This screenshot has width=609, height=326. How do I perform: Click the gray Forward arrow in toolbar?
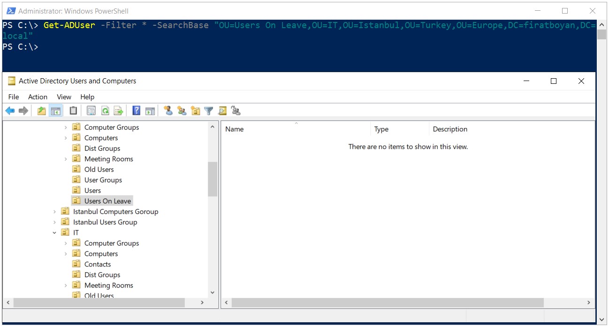click(x=23, y=111)
